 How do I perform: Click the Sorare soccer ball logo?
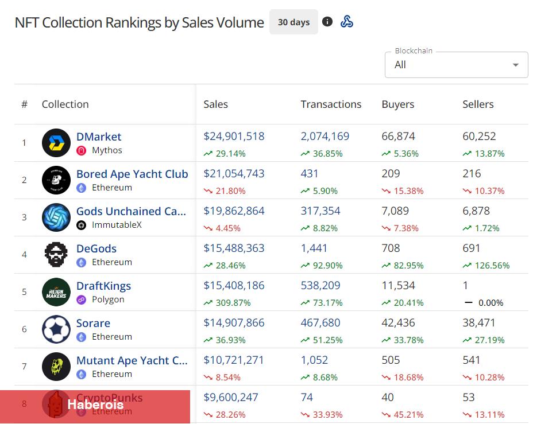56,329
